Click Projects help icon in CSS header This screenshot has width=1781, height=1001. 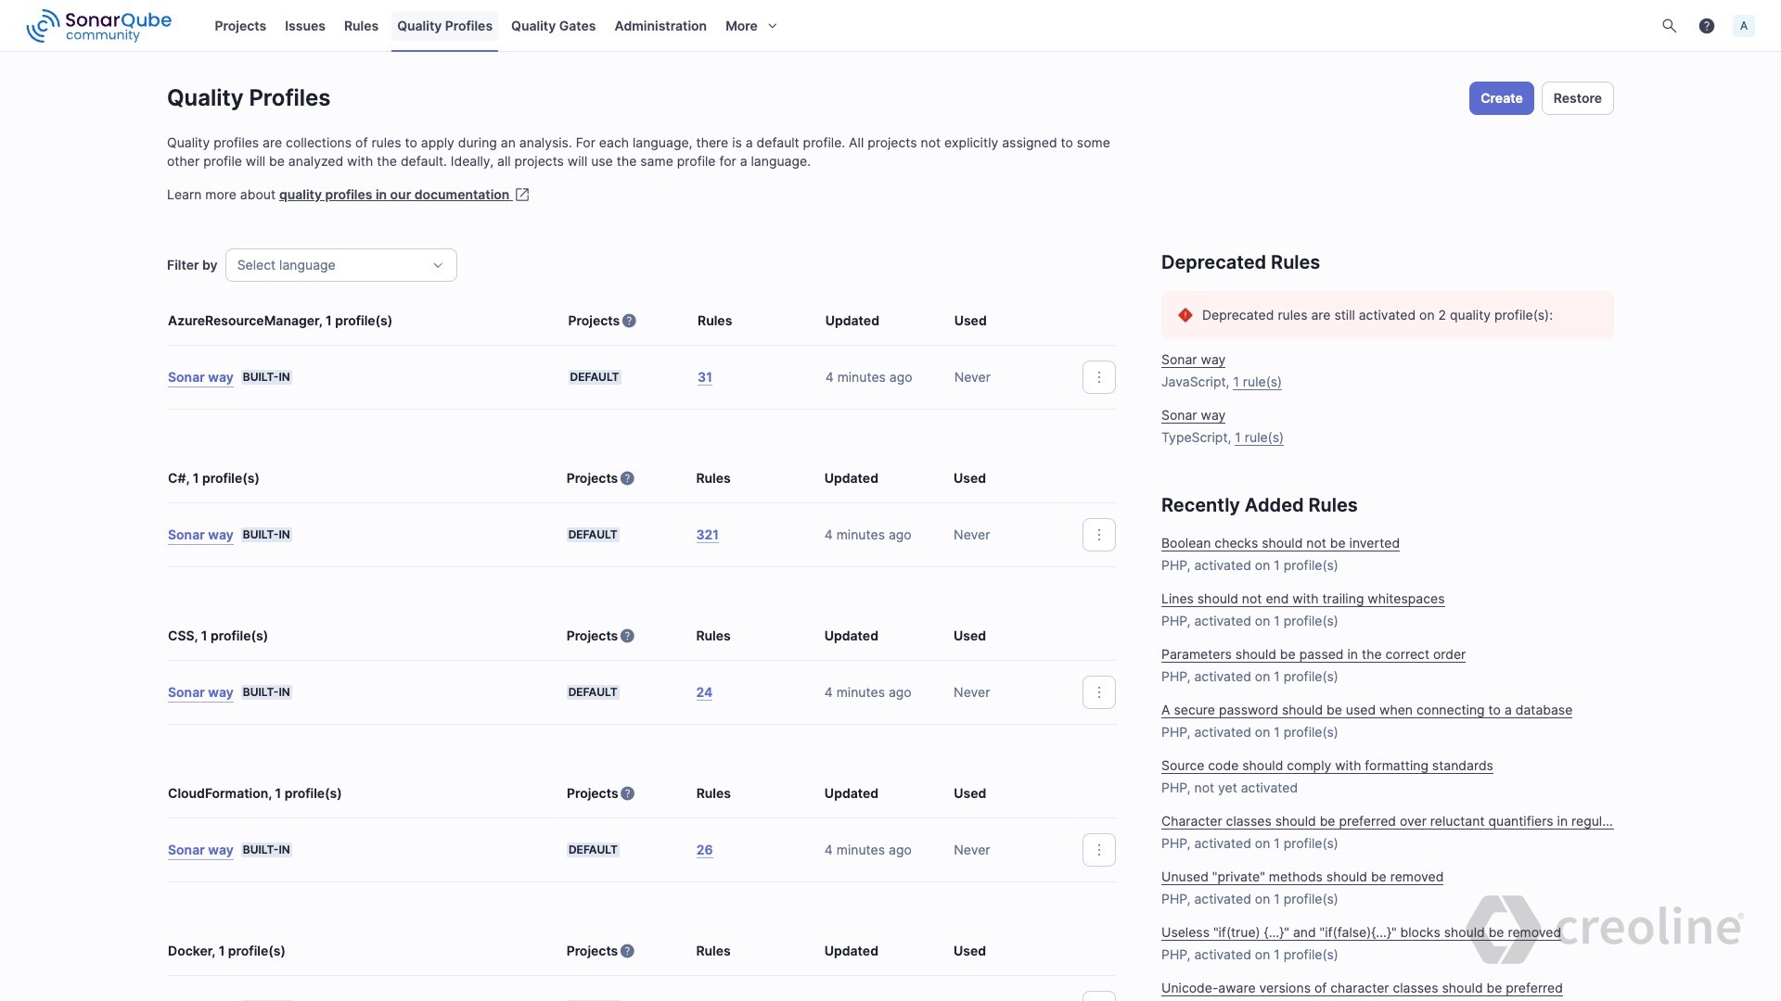pyautogui.click(x=627, y=636)
